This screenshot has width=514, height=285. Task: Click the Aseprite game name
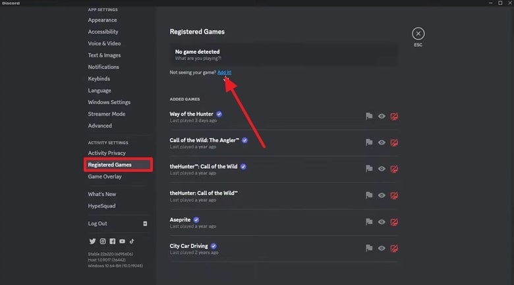coord(180,220)
